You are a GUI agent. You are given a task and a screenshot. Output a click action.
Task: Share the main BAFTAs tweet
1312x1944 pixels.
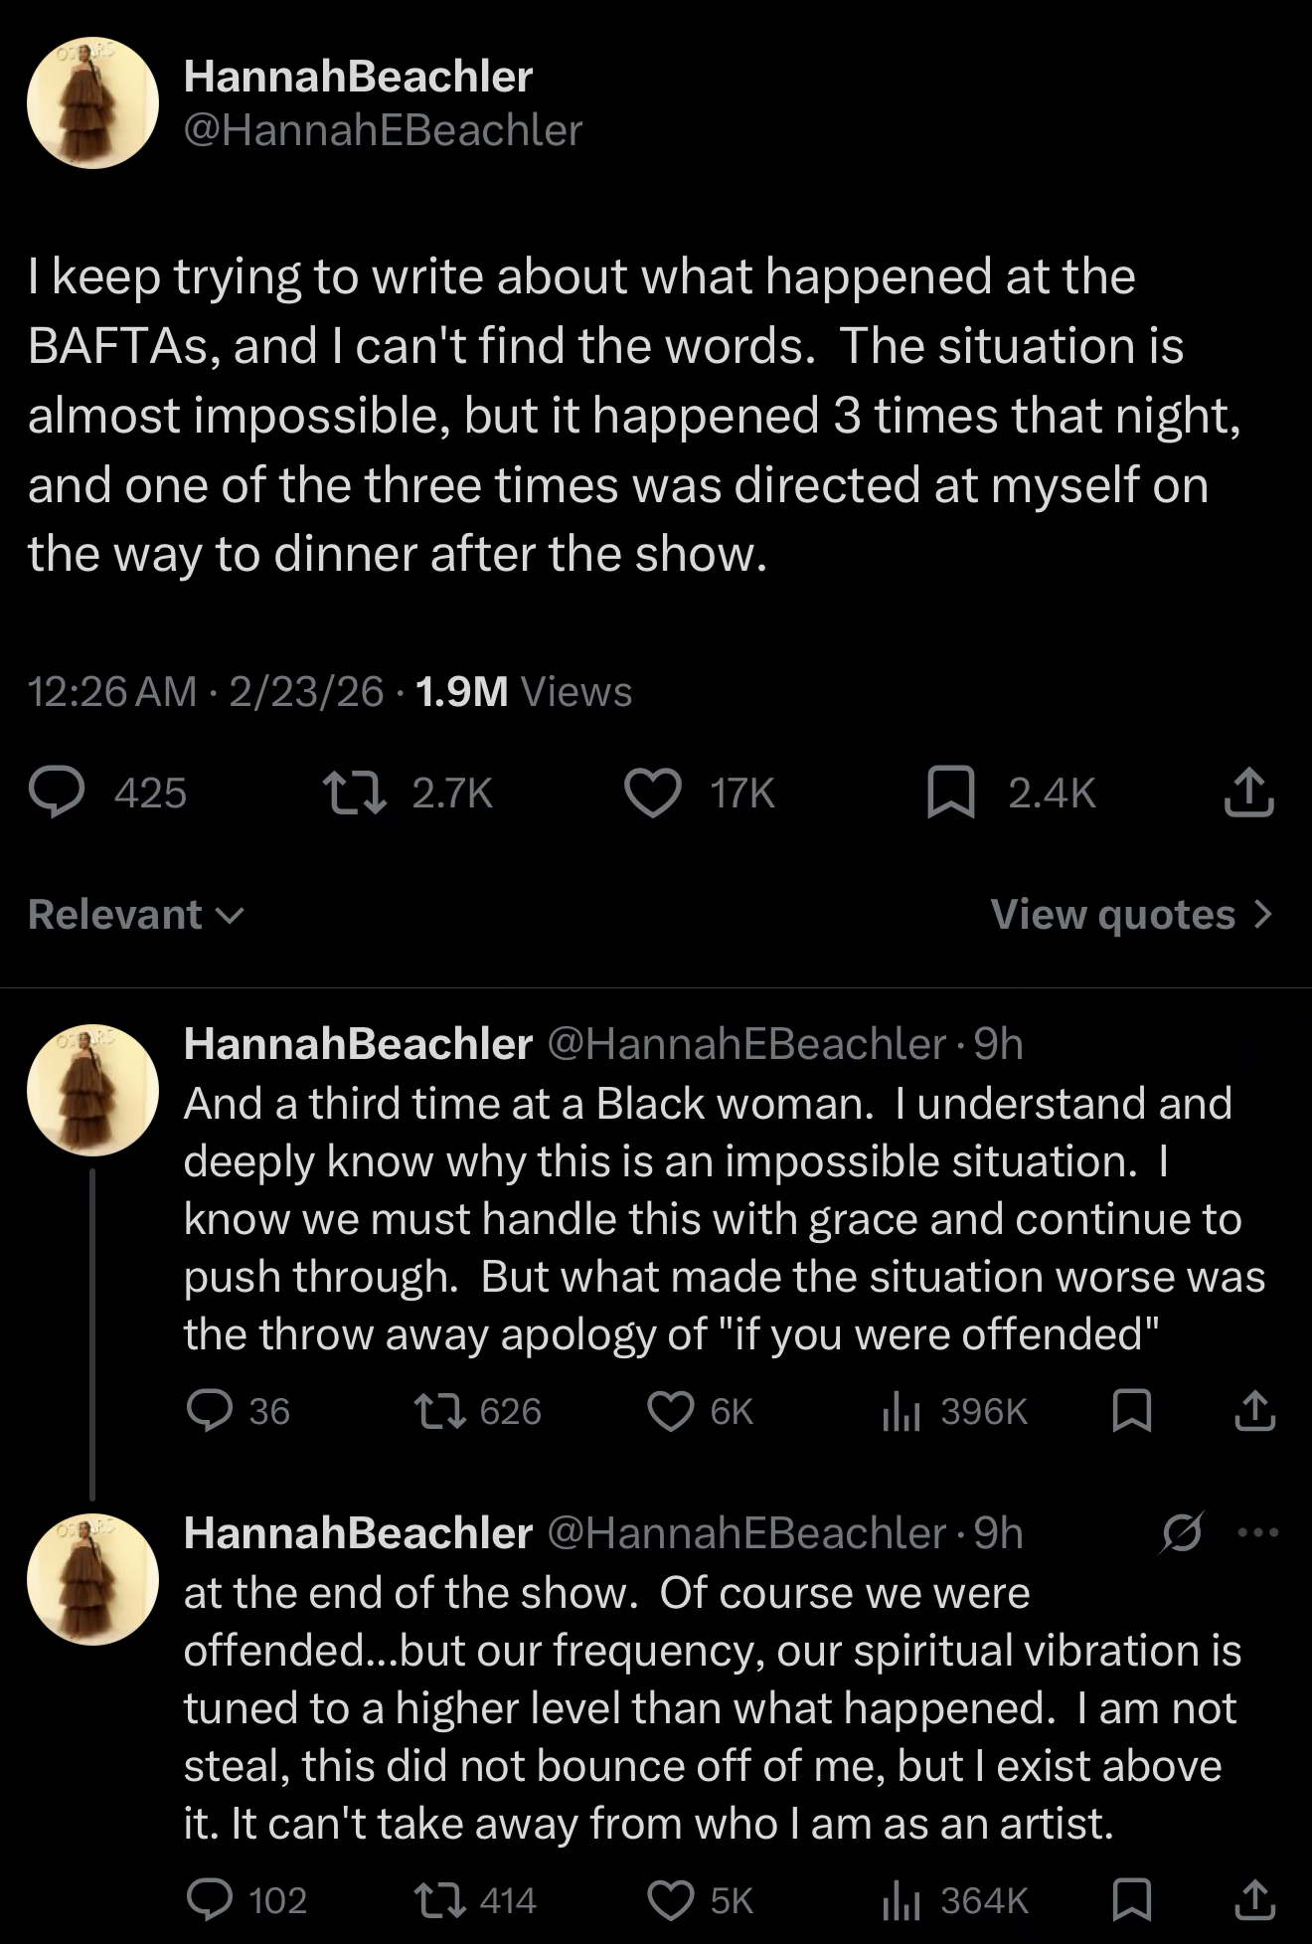1248,794
